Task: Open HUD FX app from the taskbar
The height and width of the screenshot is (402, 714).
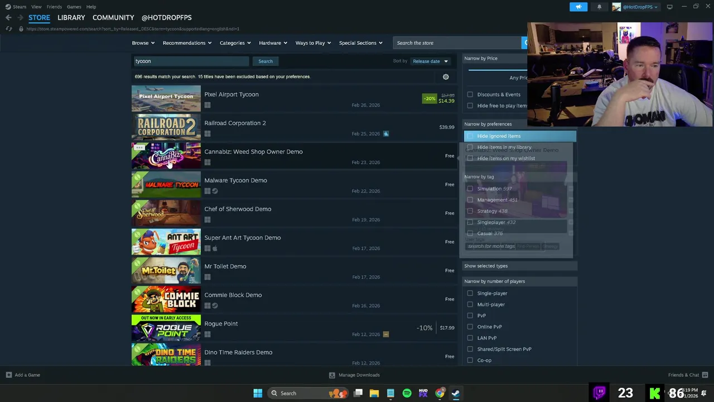Action: pyautogui.click(x=423, y=393)
